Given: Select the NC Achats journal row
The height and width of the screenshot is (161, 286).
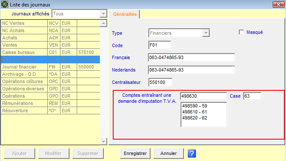Looking at the screenshot, I should point(50,30).
